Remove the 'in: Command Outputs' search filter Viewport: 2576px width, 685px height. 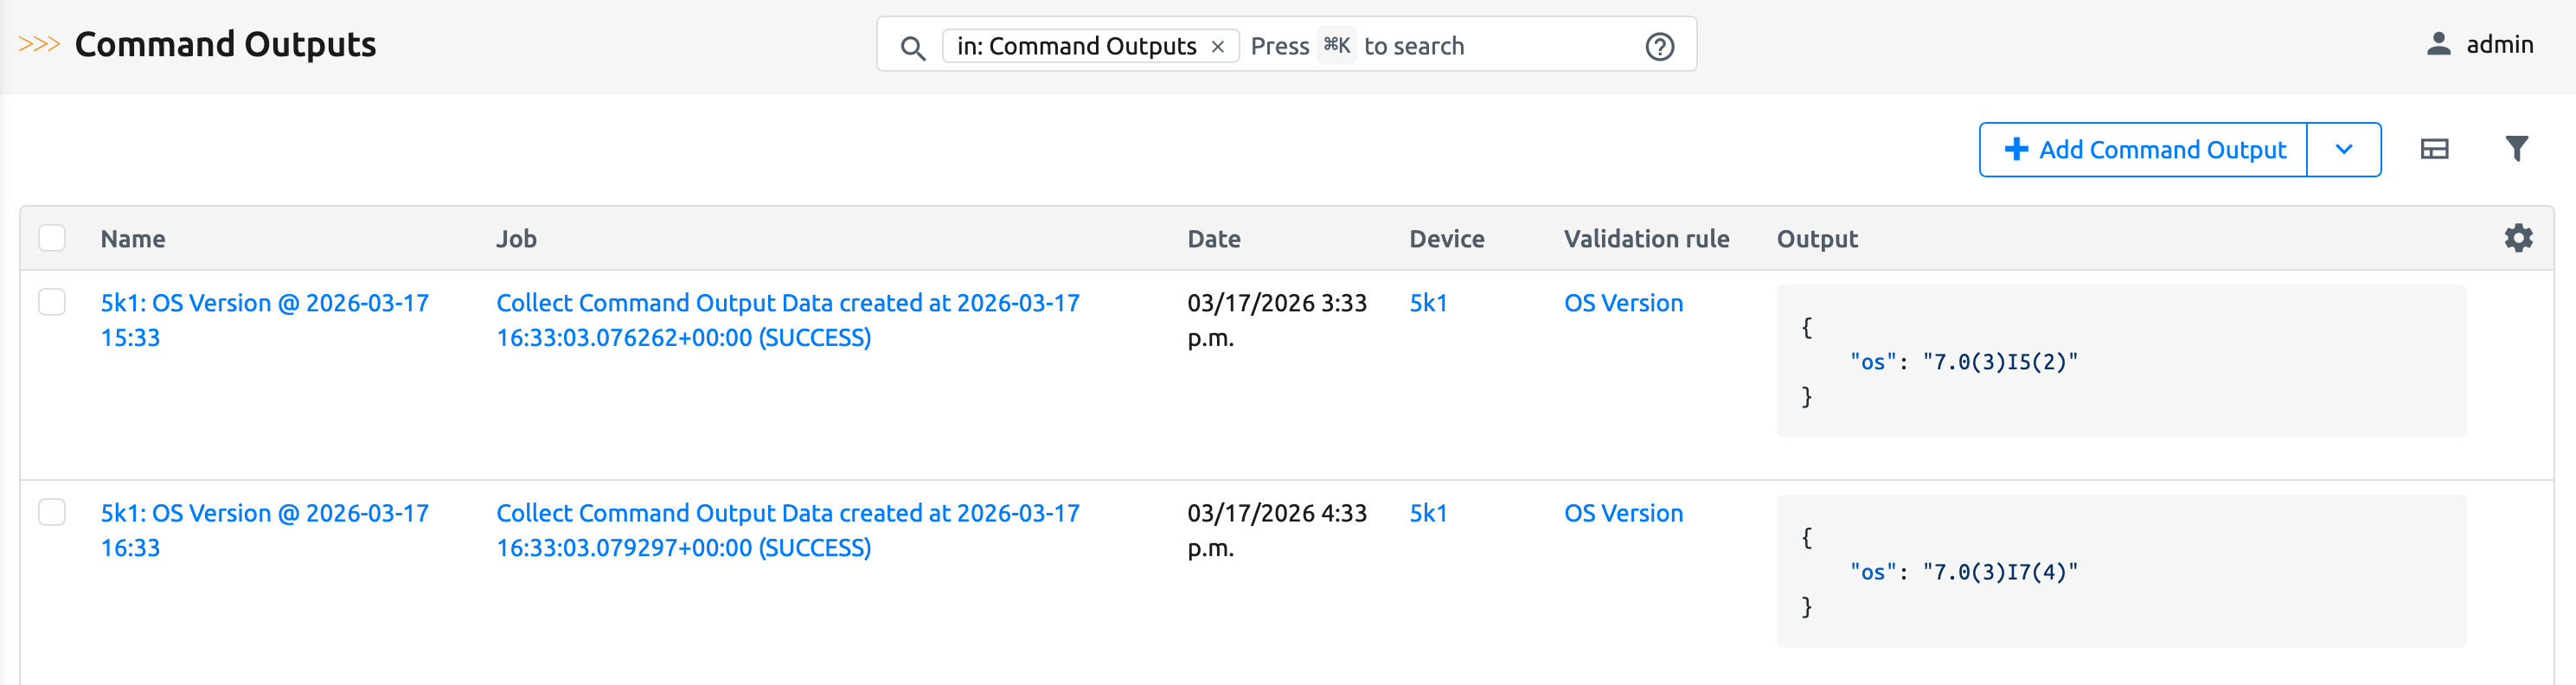[1219, 46]
